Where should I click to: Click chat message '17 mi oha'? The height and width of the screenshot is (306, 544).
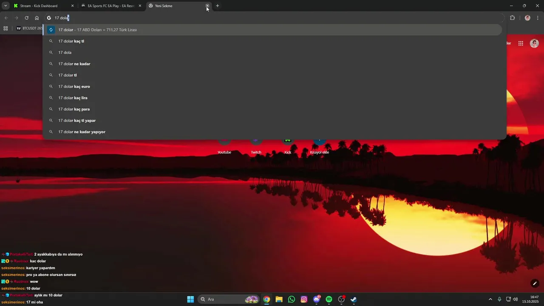click(34, 302)
